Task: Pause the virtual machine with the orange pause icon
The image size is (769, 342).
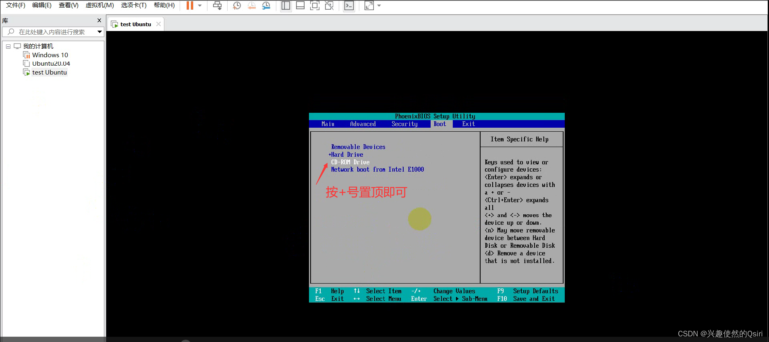Action: pyautogui.click(x=190, y=5)
